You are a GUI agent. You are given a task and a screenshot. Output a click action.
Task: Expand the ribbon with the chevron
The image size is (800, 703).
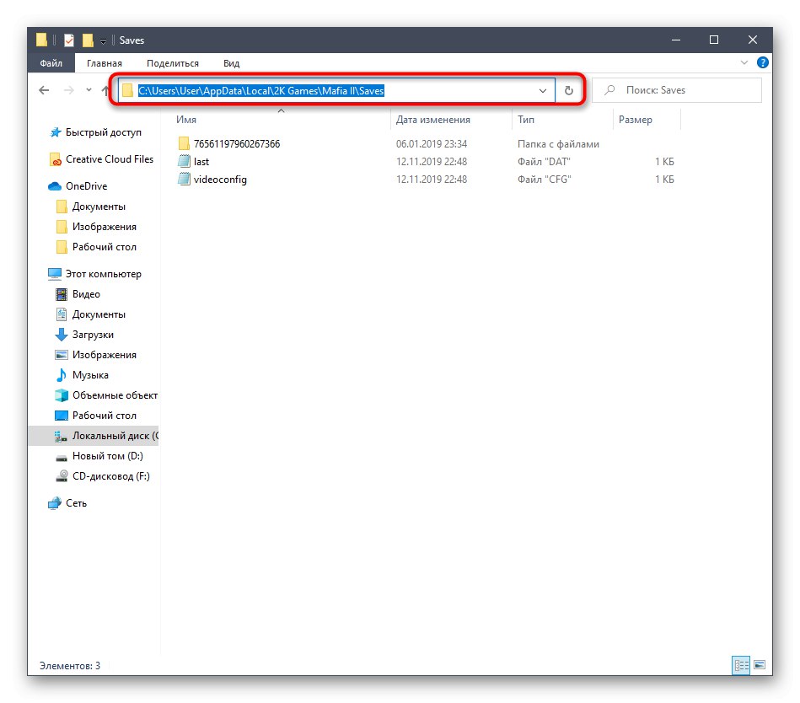pos(744,62)
